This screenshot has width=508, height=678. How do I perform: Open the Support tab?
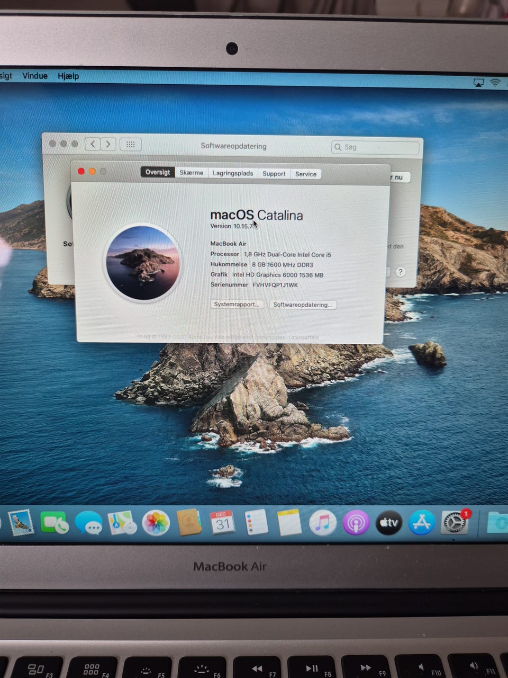(x=274, y=174)
